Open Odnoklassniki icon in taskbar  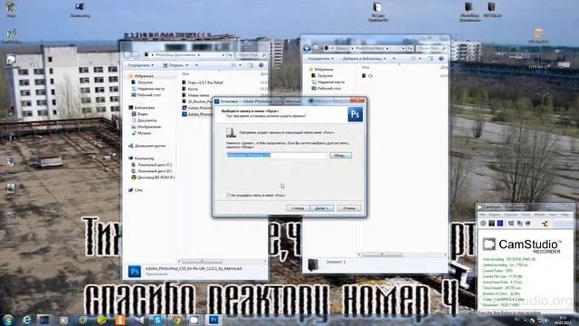pyautogui.click(x=120, y=320)
